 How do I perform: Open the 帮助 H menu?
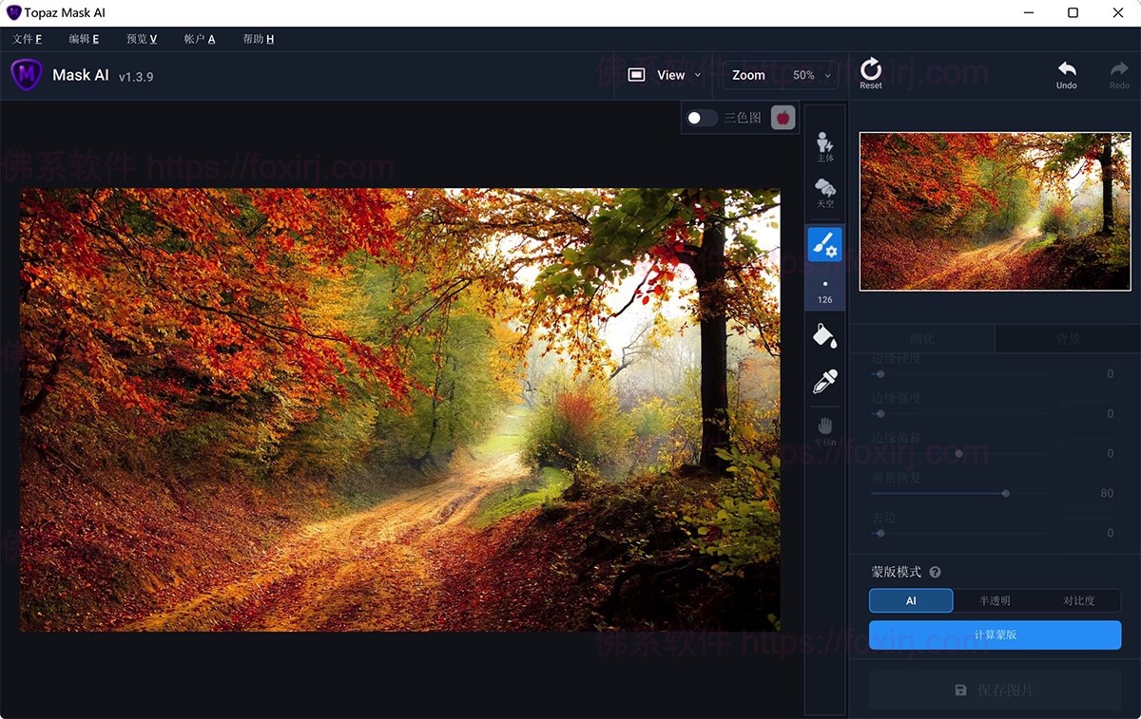tap(258, 39)
